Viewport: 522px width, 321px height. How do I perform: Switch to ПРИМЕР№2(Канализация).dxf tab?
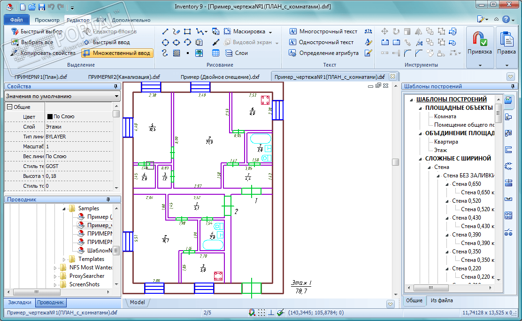coord(124,76)
